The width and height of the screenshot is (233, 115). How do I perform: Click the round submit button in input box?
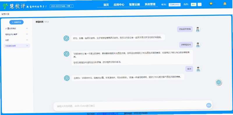[x=209, y=105]
